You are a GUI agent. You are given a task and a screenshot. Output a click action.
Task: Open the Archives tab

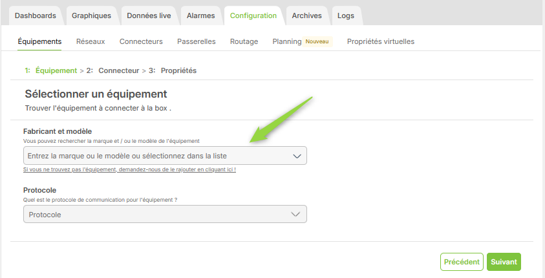point(306,16)
